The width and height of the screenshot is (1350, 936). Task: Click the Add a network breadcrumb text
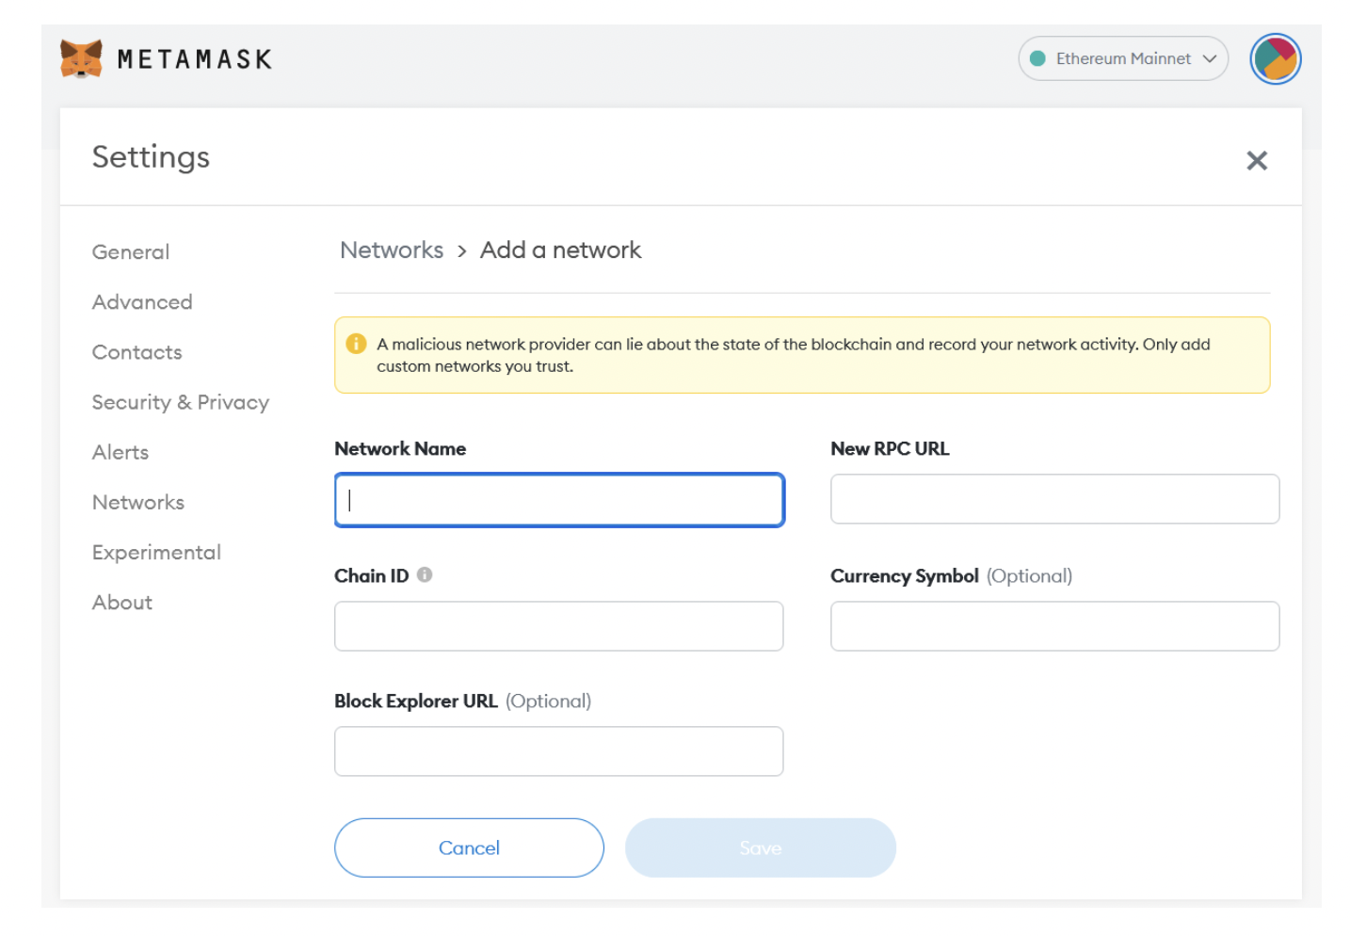pos(560,250)
